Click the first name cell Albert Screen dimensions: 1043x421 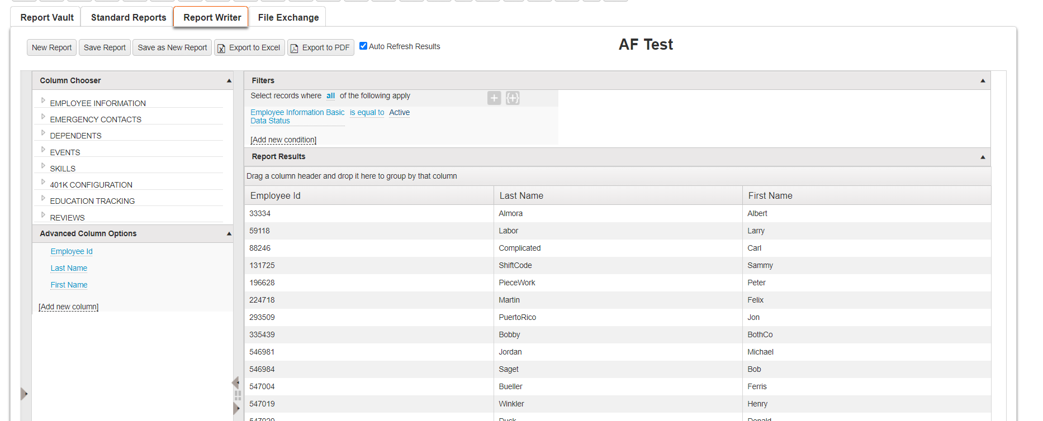[x=867, y=213]
